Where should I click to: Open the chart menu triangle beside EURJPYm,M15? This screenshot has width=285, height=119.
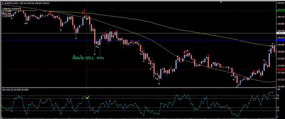[x=3, y=3]
